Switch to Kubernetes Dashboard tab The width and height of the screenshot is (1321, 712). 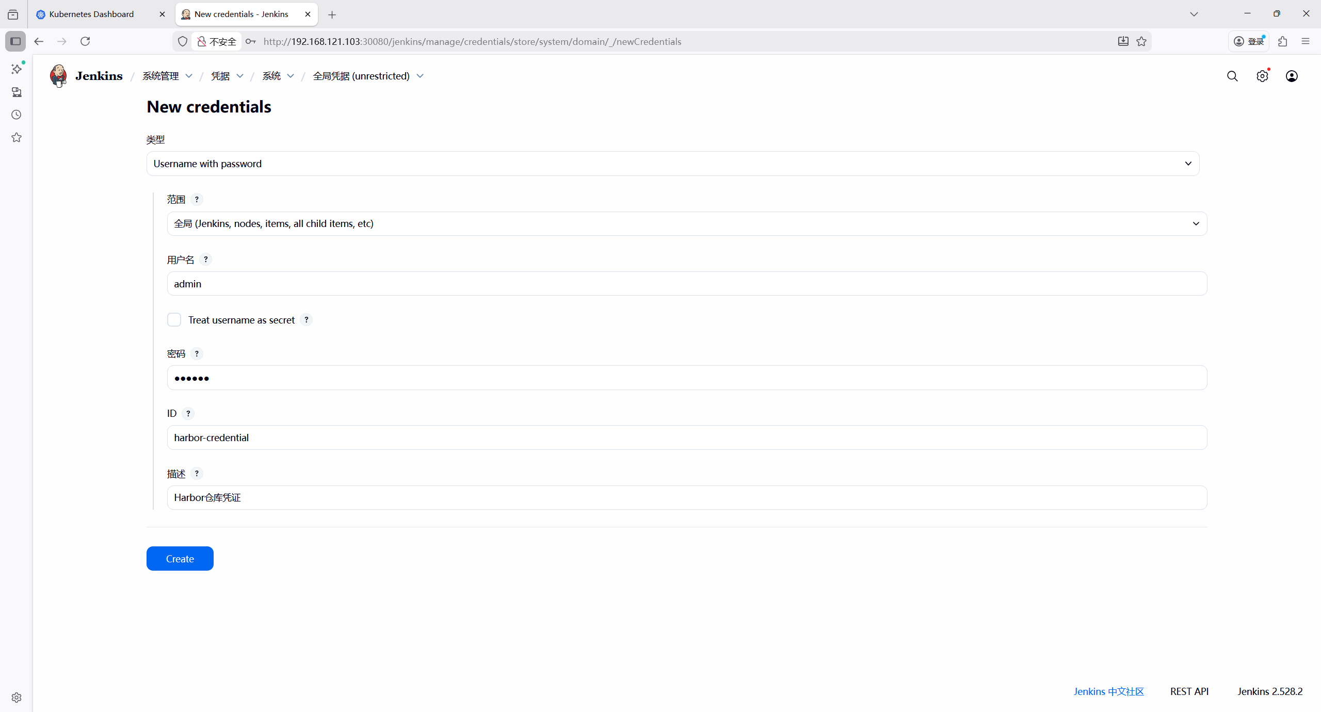coord(92,14)
